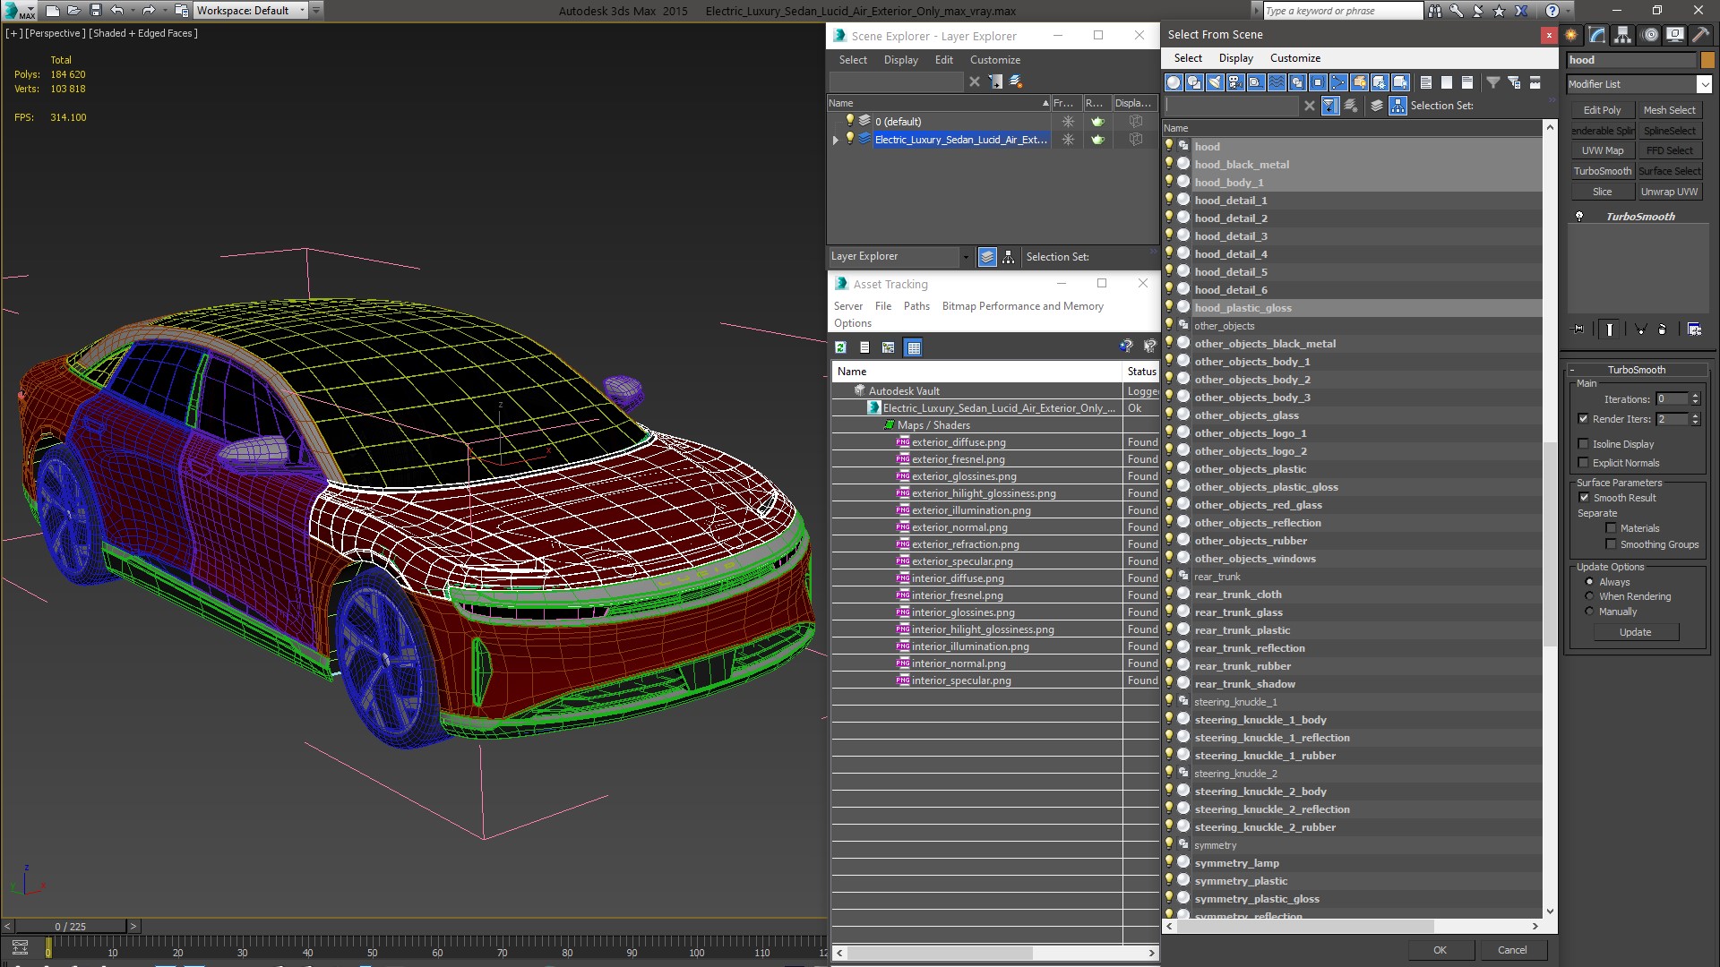Open the Display command panel tab
The height and width of the screenshot is (967, 1720).
(x=1674, y=35)
